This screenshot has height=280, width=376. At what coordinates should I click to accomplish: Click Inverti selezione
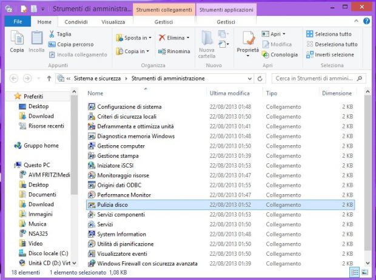[330, 55]
